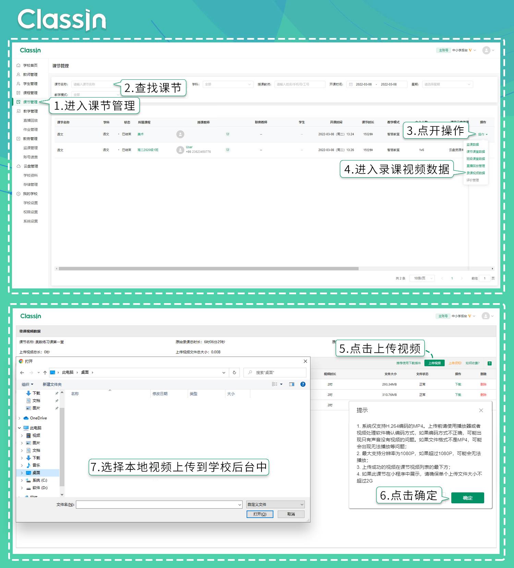
Task: Click the Classin logo on lesson management page
Action: click(x=30, y=50)
